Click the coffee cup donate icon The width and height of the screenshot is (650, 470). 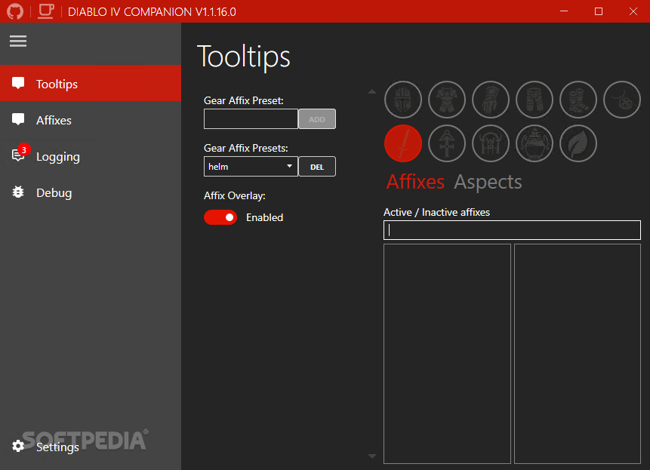tap(45, 11)
